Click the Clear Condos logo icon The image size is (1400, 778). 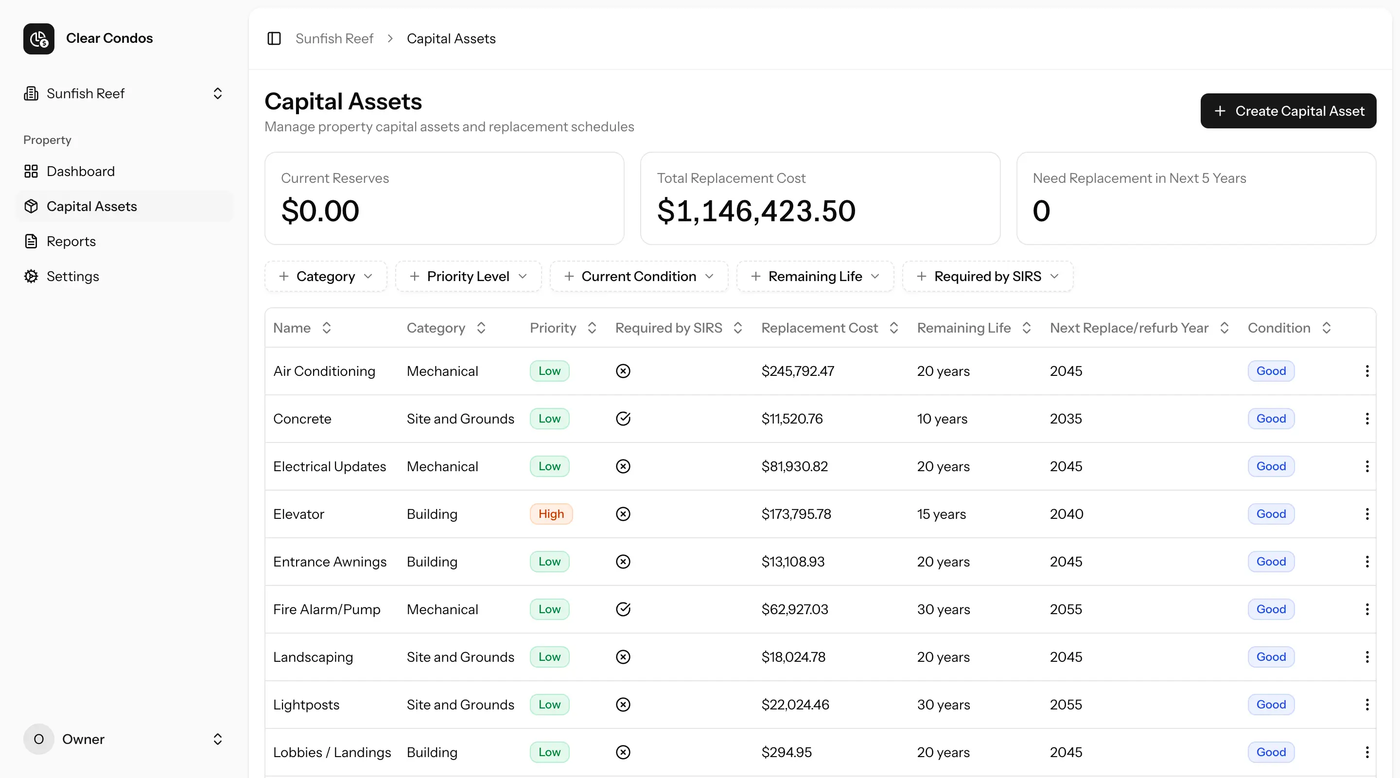tap(38, 38)
